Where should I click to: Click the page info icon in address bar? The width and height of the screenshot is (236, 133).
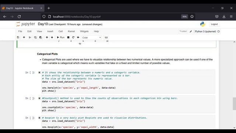(49, 17)
